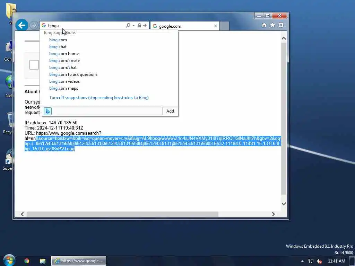Click the network tray icon
This screenshot has width=355, height=266.
coord(311,261)
